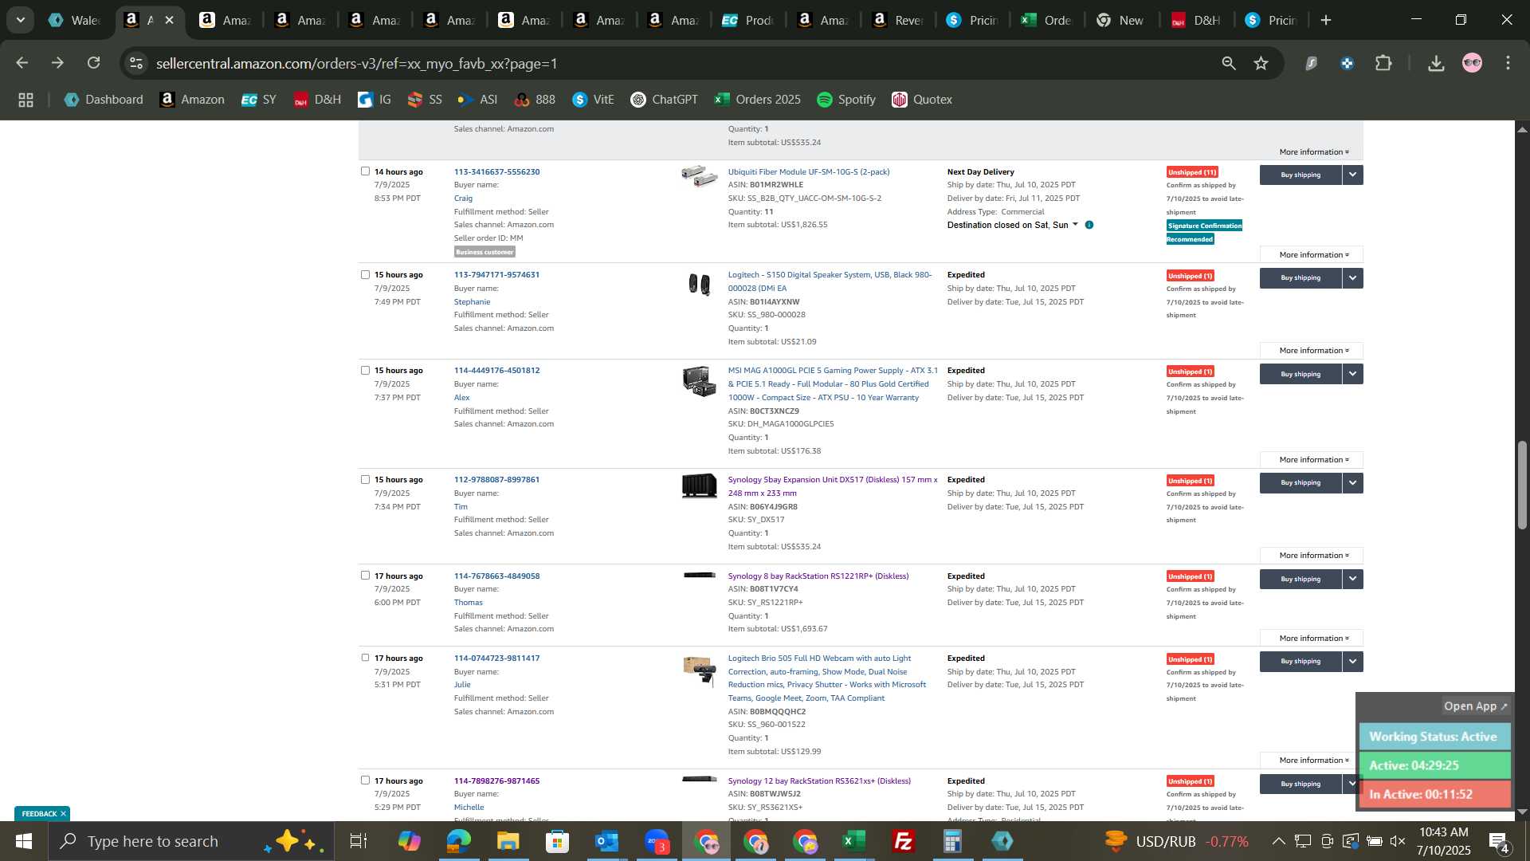Click the MSI power supply product thumbnail
1530x861 pixels.
[x=699, y=381]
